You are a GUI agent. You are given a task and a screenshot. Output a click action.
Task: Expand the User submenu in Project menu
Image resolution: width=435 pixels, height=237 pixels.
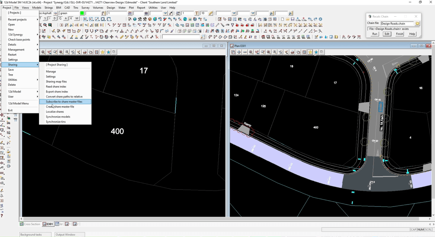[20, 97]
